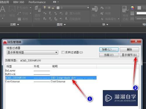Click the Turn All Layers On icon
The height and width of the screenshot is (109, 146).
coord(45,19)
